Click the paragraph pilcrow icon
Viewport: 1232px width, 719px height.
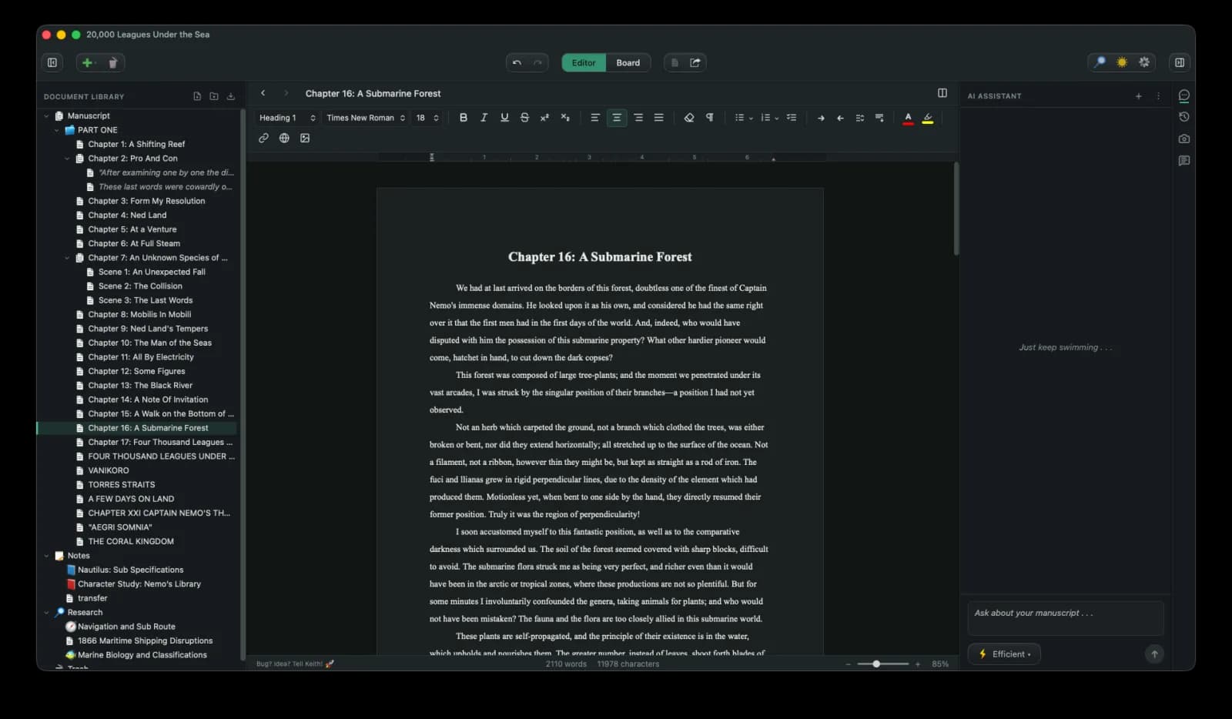click(709, 118)
